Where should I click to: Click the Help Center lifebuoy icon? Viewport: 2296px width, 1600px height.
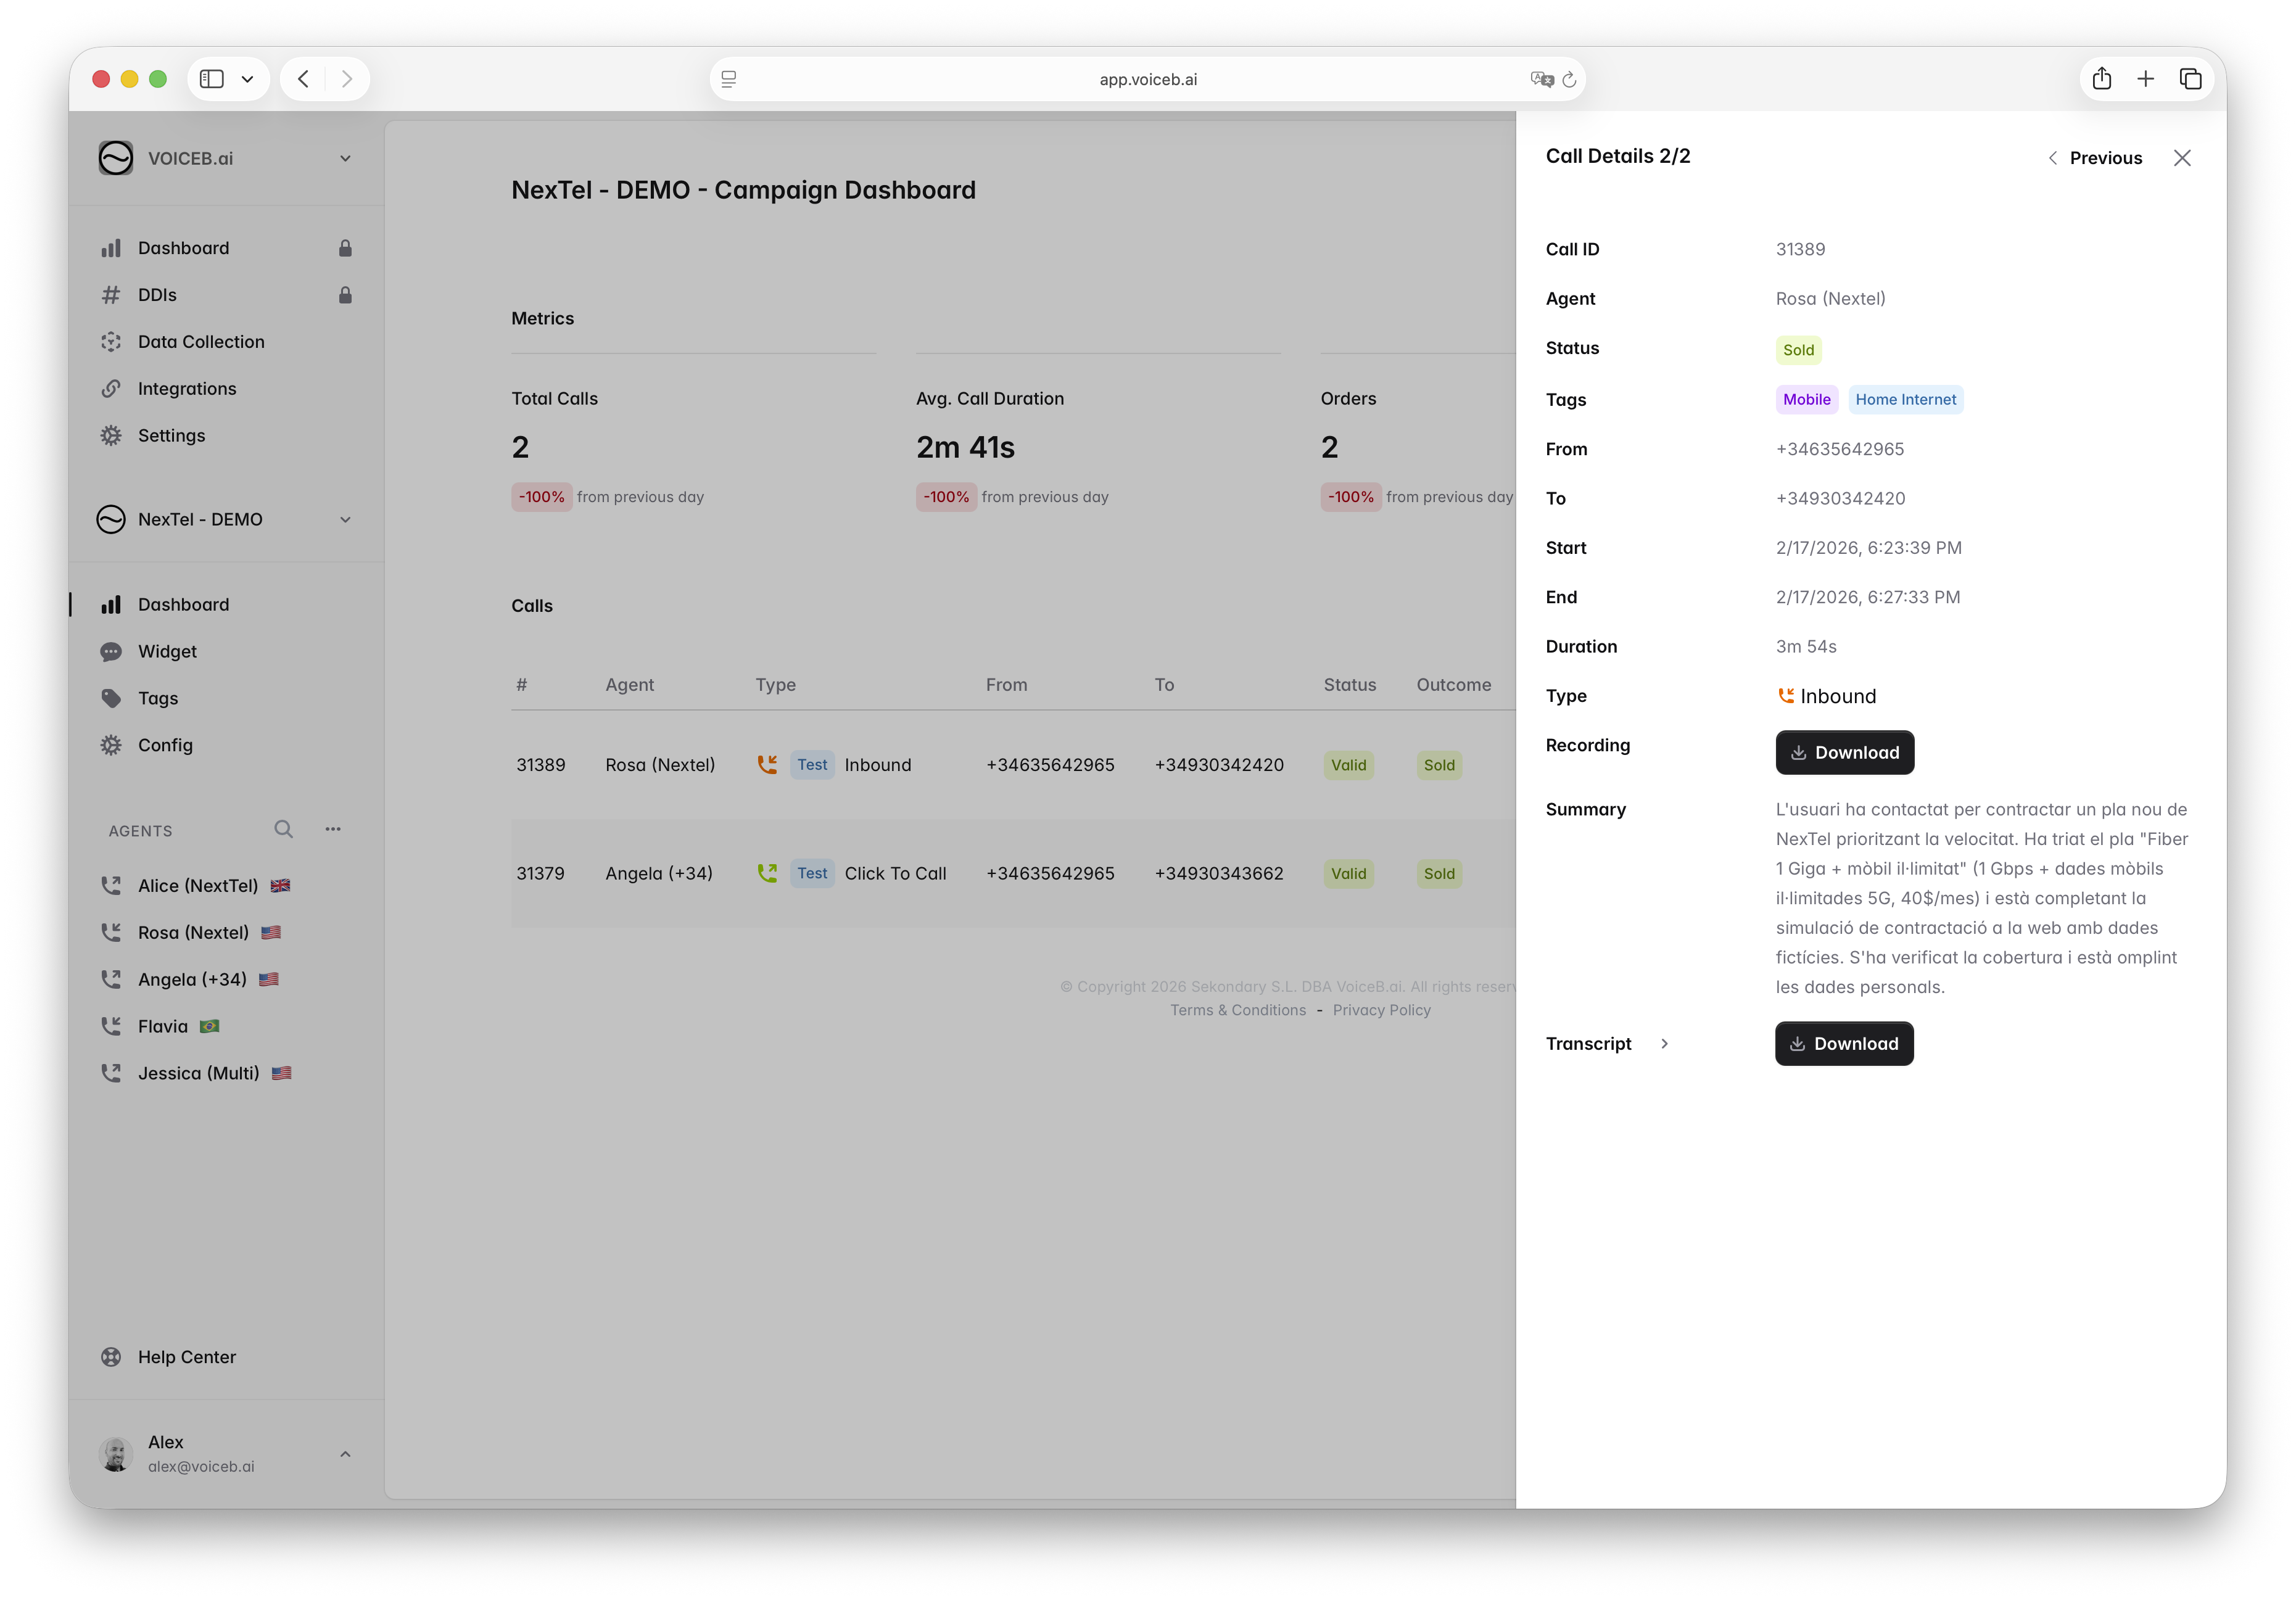pyautogui.click(x=111, y=1357)
